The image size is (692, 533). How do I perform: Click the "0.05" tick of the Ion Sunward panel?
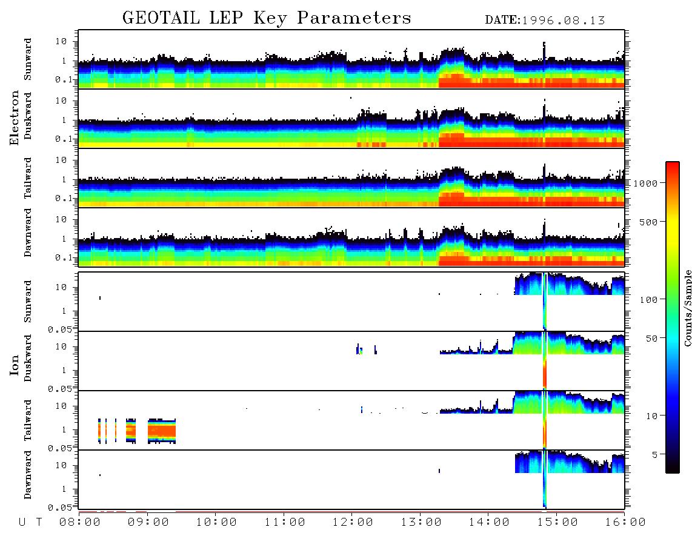pyautogui.click(x=59, y=329)
